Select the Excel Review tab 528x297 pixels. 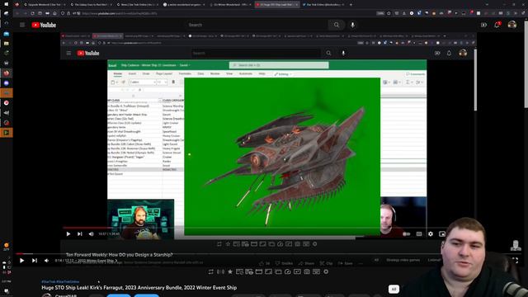[x=214, y=73]
